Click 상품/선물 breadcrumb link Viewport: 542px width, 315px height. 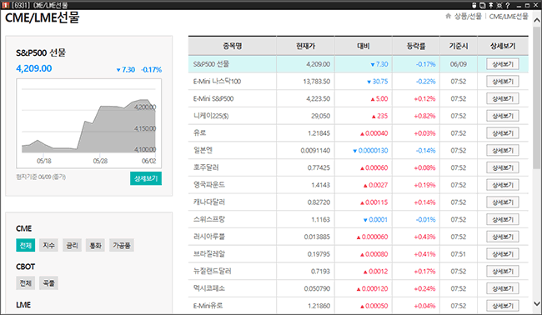click(468, 16)
